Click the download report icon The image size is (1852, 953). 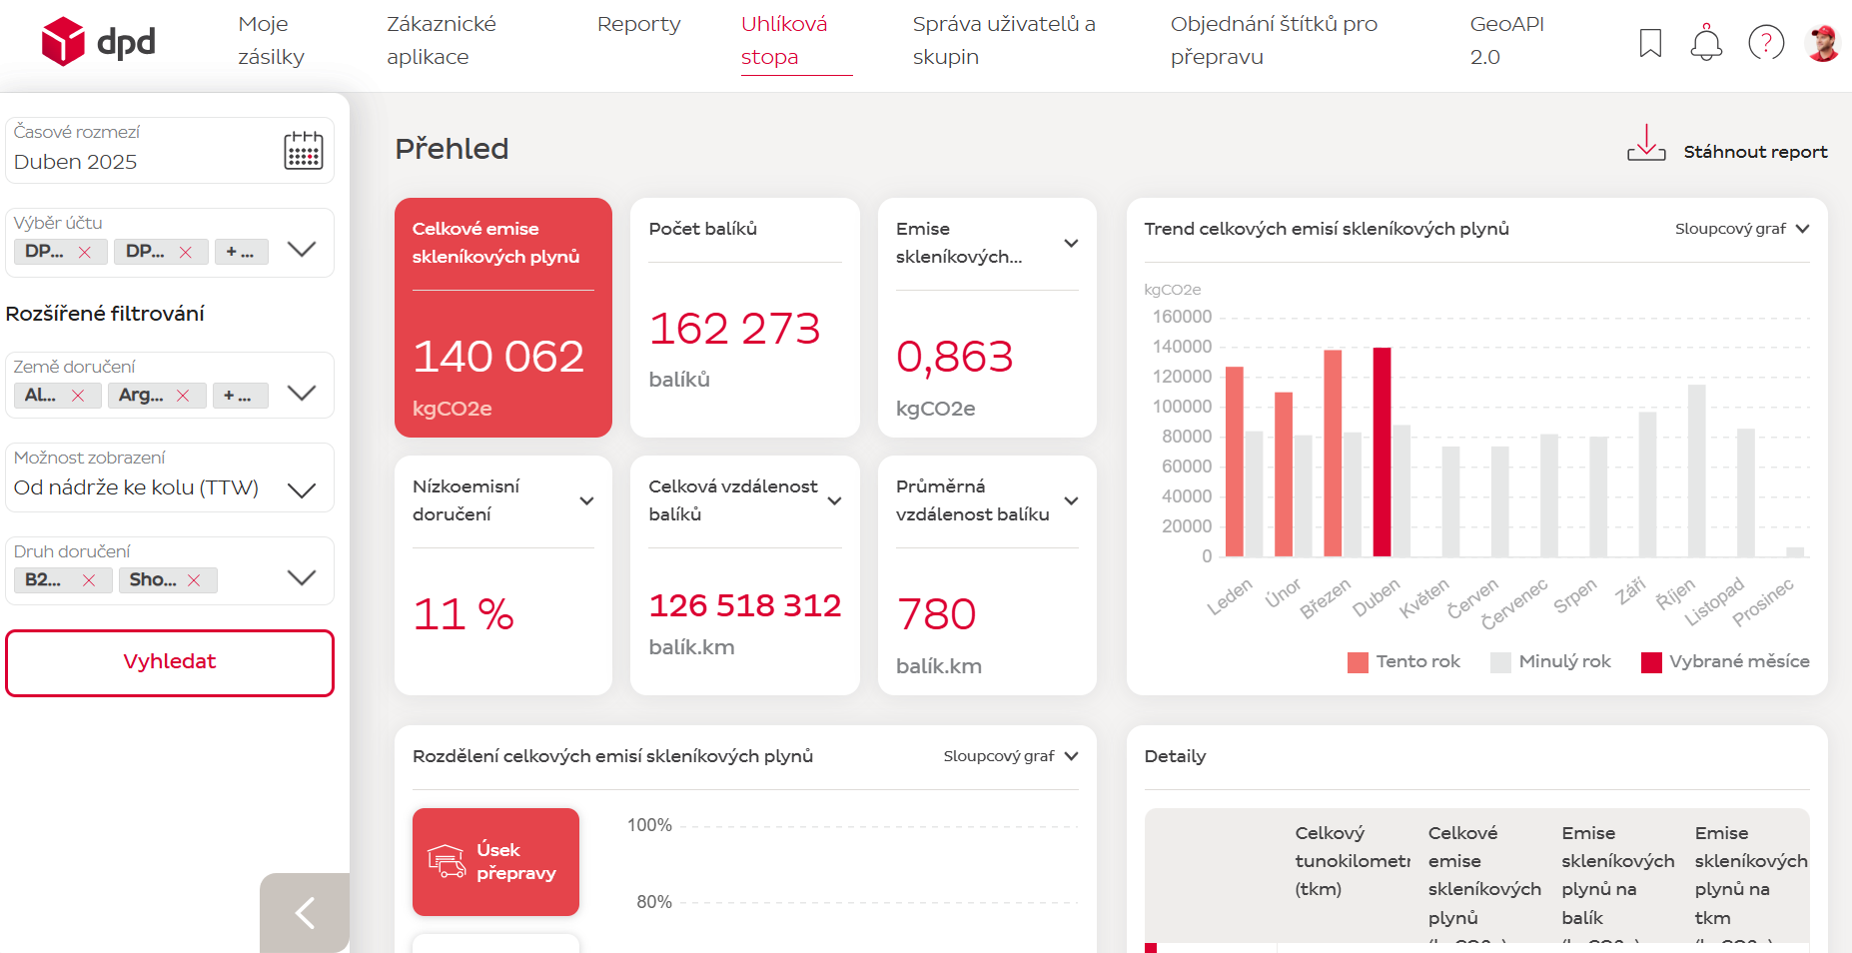1646,144
